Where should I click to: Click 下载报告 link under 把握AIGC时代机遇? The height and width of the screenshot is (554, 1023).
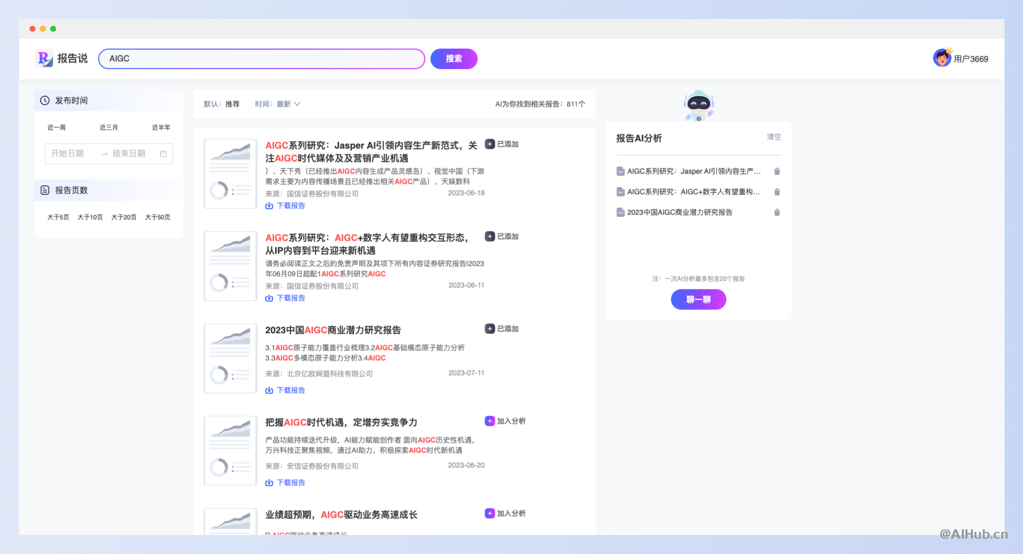point(291,483)
